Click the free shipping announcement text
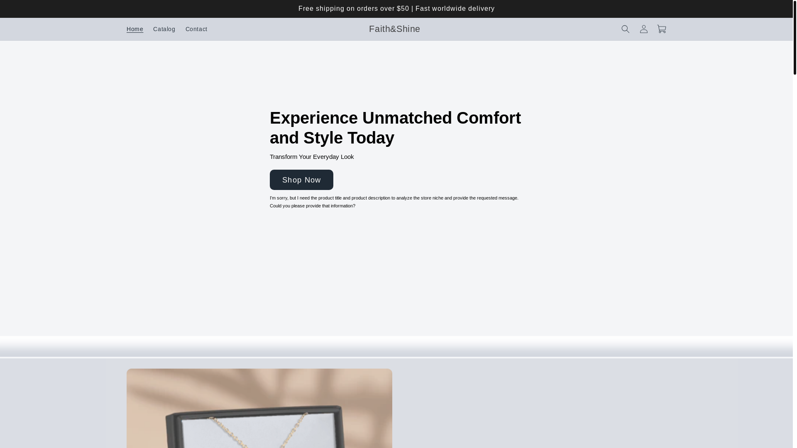 click(x=396, y=9)
